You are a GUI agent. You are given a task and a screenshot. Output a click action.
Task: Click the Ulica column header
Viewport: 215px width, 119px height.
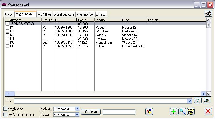[x=134, y=20]
